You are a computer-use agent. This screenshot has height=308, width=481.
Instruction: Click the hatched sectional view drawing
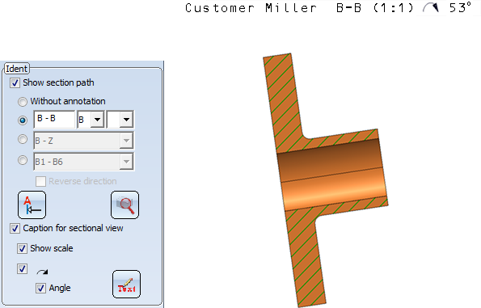click(325, 180)
